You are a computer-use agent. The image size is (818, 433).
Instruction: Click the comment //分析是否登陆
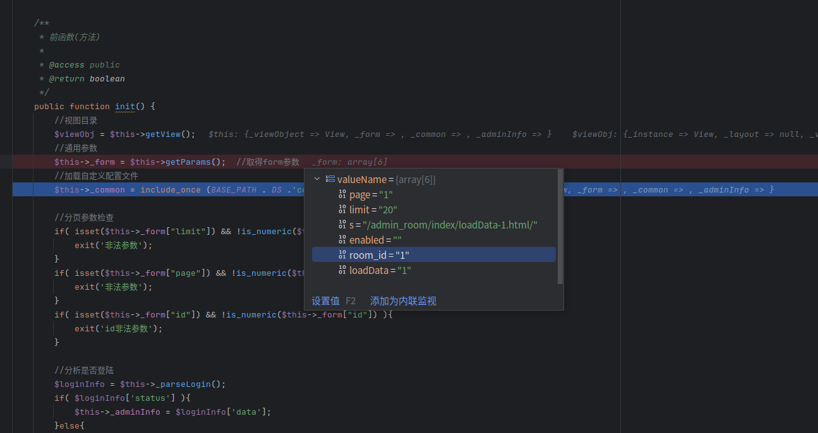(x=84, y=370)
